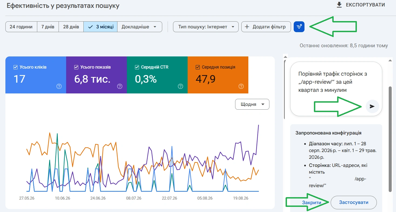Open help icon on Усього кліків card
The height and width of the screenshot is (212, 396).
pyautogui.click(x=59, y=86)
